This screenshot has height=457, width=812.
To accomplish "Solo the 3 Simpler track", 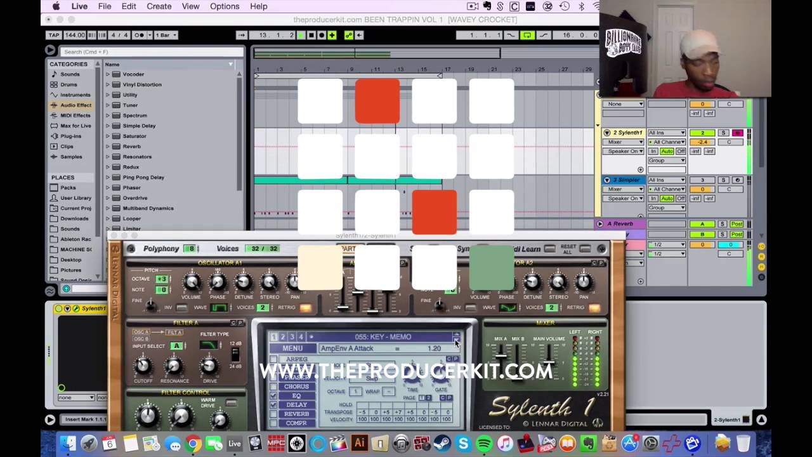I will tap(723, 180).
